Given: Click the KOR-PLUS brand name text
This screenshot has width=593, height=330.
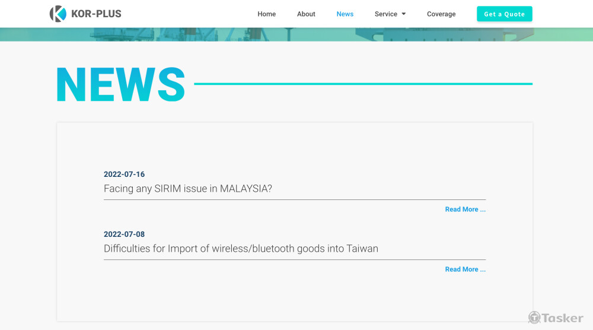Looking at the screenshot, I should [x=96, y=14].
